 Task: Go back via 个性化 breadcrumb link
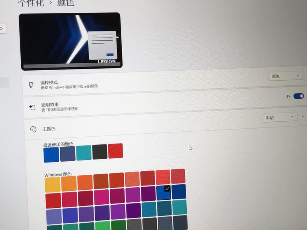(x=32, y=3)
